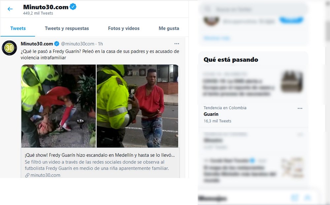Click the verified badge beside the tweet author name
330x205 pixels.
coord(57,44)
